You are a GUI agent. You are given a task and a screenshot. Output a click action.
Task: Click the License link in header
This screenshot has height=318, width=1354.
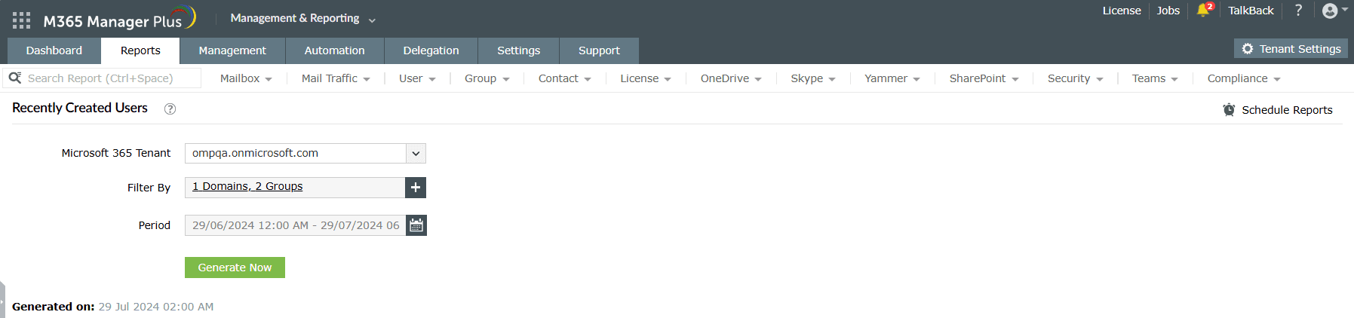coord(1122,11)
